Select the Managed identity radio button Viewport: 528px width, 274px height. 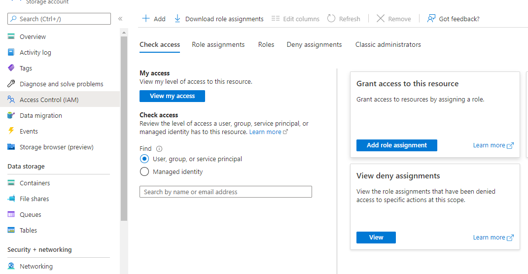point(144,171)
